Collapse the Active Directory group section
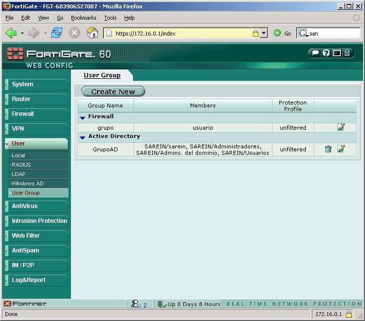The height and width of the screenshot is (321, 365). tap(83, 137)
